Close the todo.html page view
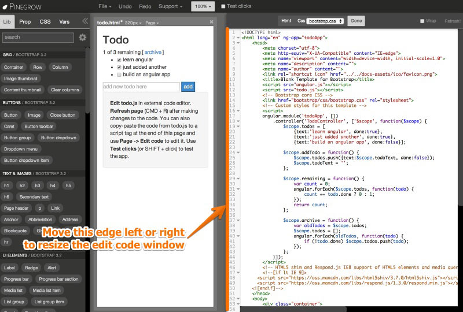Screen dimensions: 463x312 pyautogui.click(x=211, y=22)
